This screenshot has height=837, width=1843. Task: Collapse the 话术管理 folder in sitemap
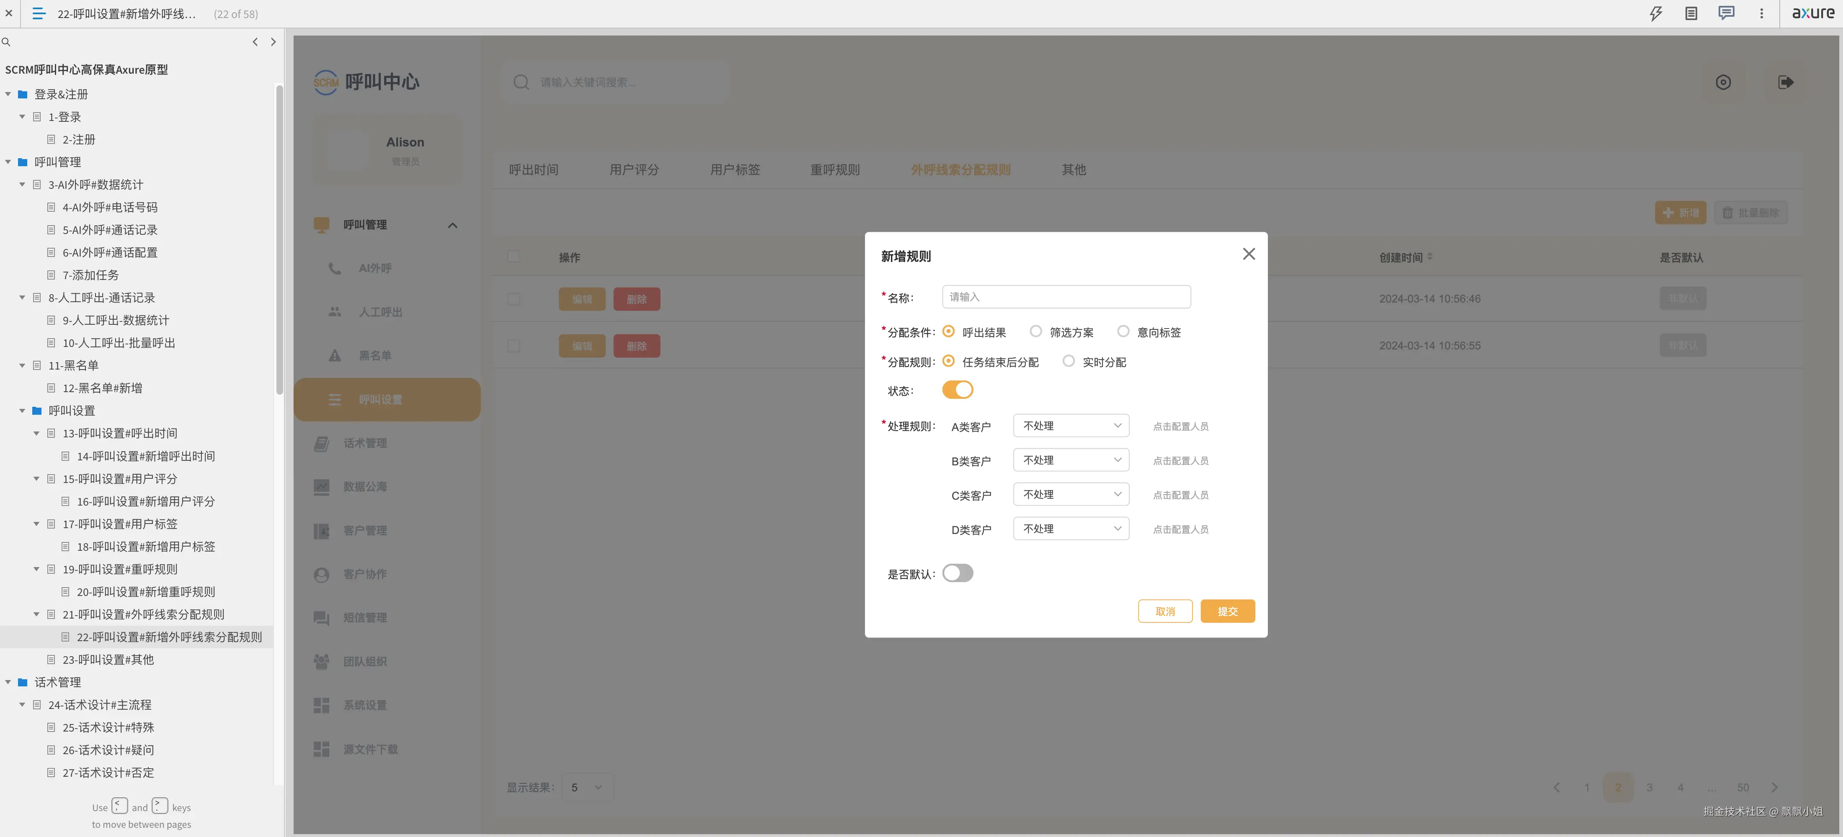[8, 682]
